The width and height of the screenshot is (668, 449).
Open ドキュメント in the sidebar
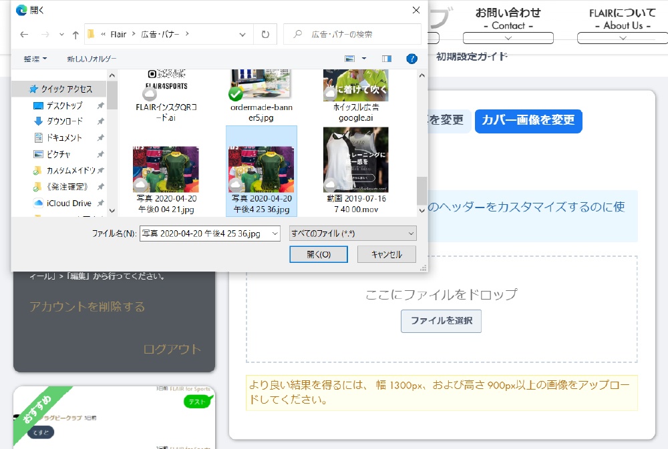click(x=64, y=137)
